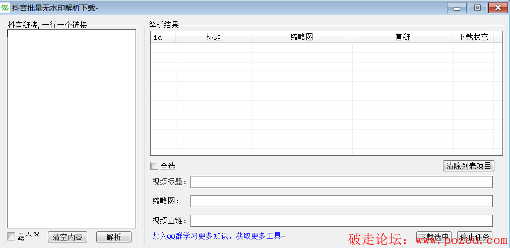
Task: Click the 下载选中 button
Action: (434, 236)
